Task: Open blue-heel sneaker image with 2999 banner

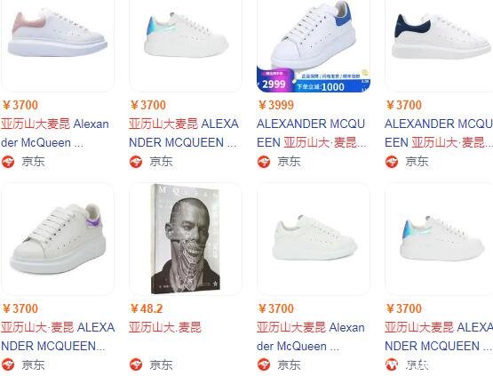Action: pos(314,46)
